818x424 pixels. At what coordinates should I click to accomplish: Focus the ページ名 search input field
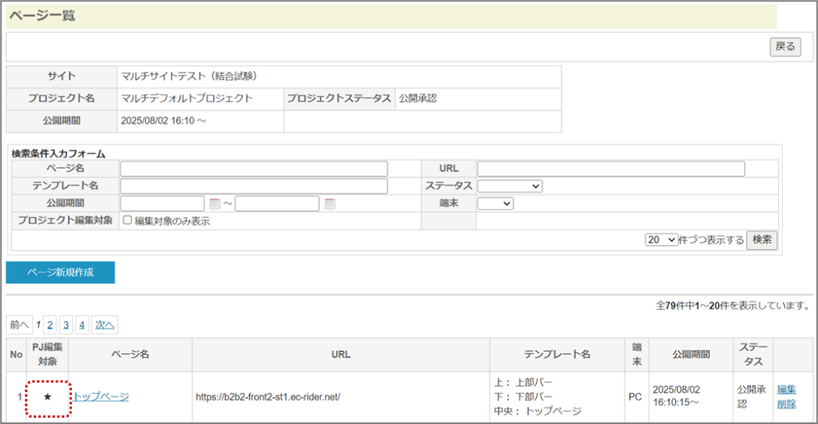click(x=253, y=168)
